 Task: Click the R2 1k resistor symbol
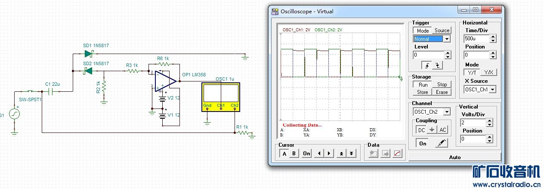[104, 87]
